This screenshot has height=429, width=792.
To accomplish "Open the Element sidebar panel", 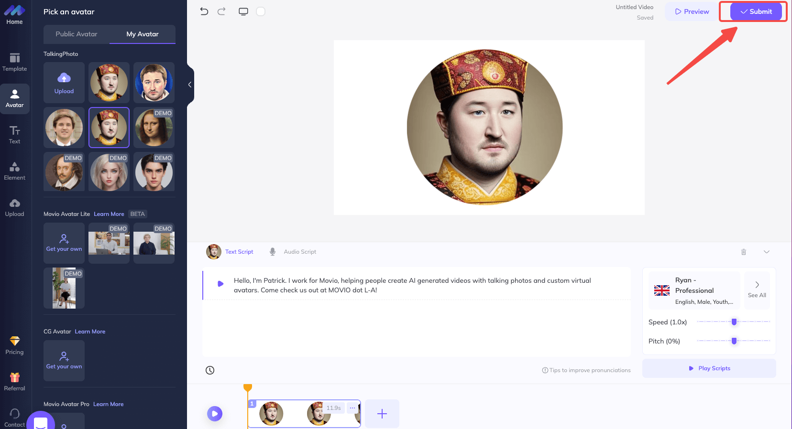I will [14, 171].
